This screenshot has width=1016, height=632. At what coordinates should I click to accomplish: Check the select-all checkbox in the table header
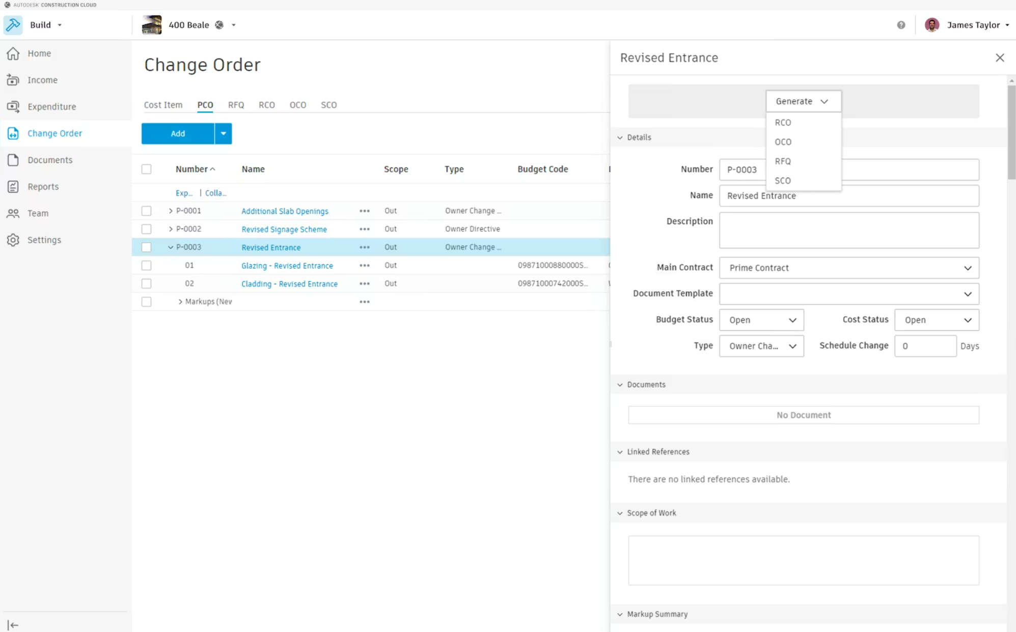[x=146, y=168]
